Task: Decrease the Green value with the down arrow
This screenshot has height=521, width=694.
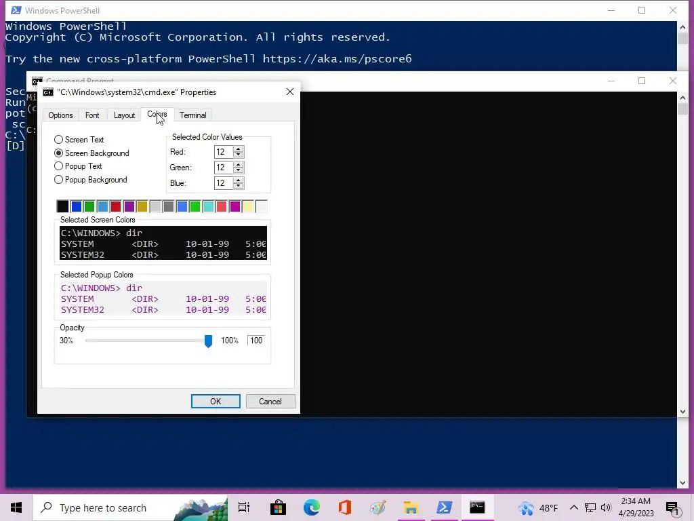Action: click(238, 170)
